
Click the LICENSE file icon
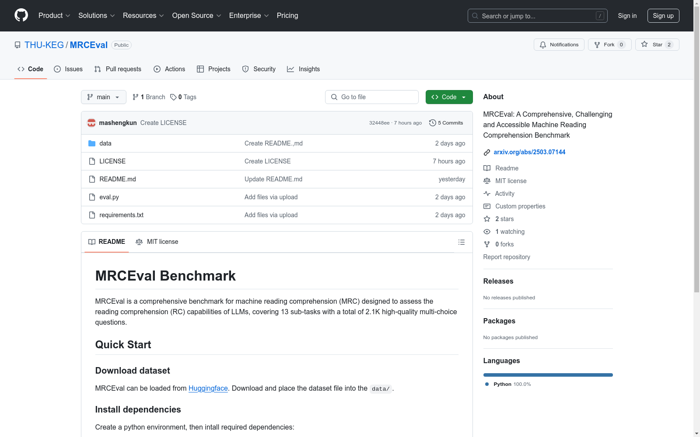92,161
